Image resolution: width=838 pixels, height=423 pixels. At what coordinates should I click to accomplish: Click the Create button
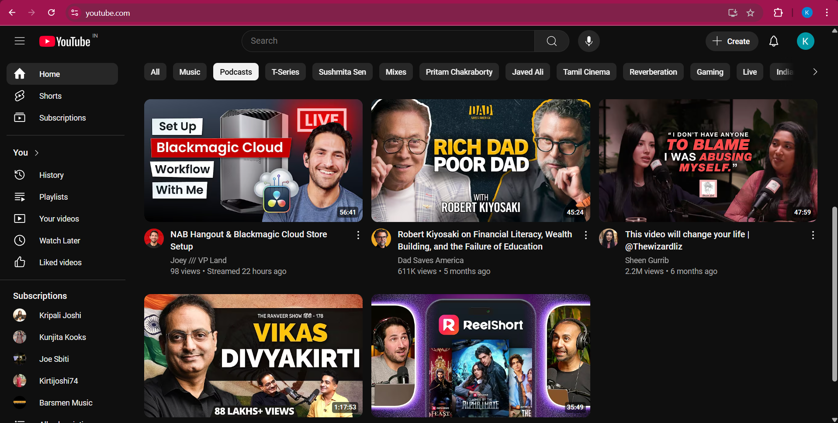pyautogui.click(x=731, y=41)
